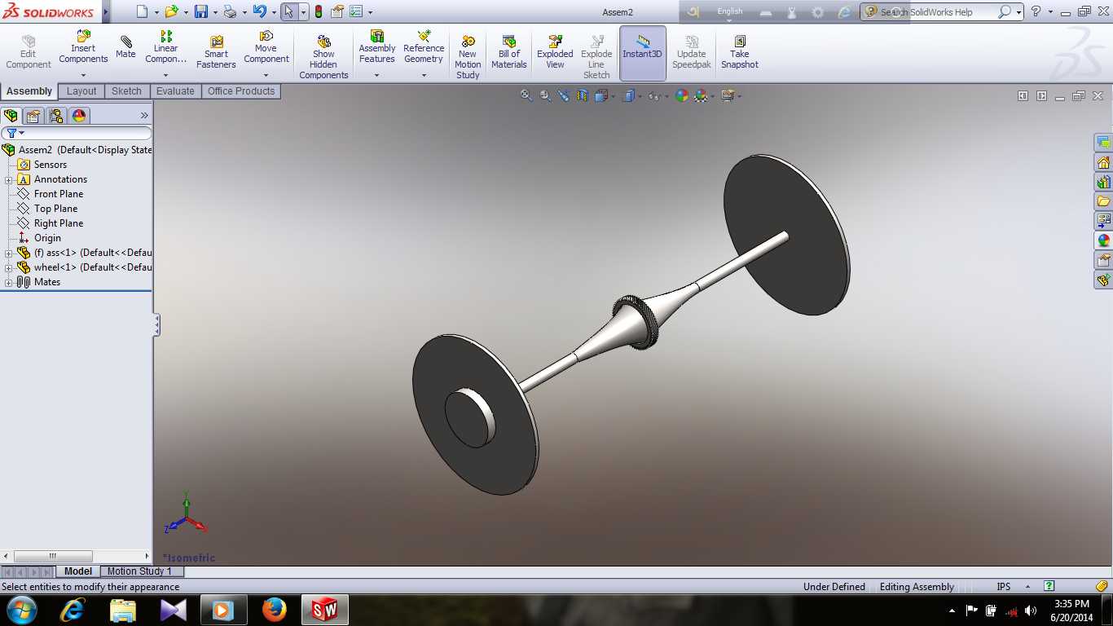Select the Model tab at bottom
The height and width of the screenshot is (626, 1113).
[x=78, y=571]
